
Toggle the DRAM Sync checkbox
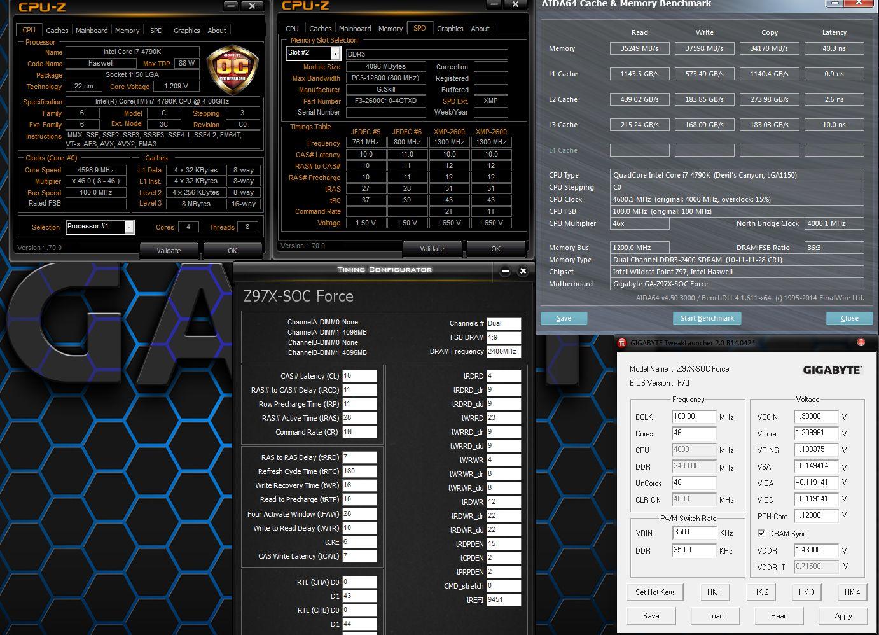point(761,533)
